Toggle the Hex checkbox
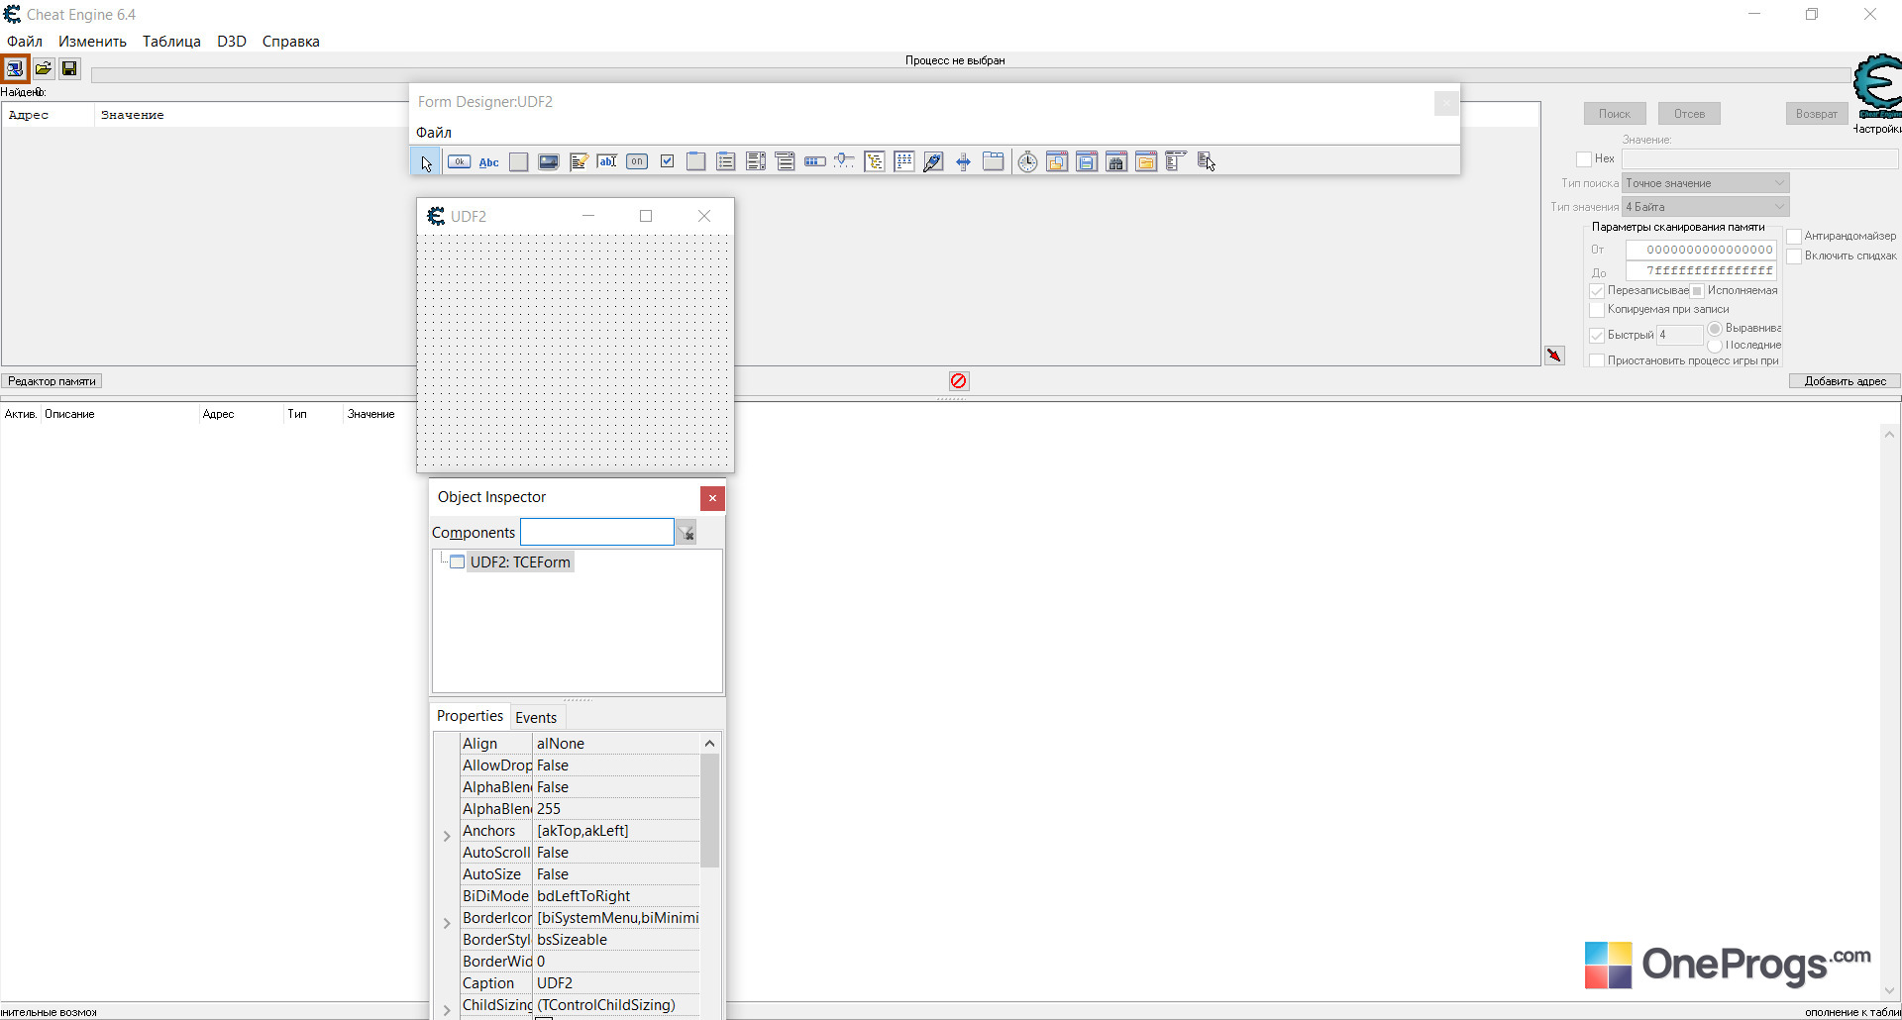Image resolution: width=1902 pixels, height=1020 pixels. coord(1584,159)
